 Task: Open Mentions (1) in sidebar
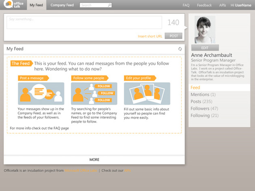(x=203, y=94)
